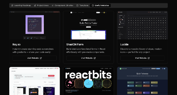This screenshot has width=177, height=95.
Task: Click the Learning Roadmap tab icon
Action: 12,5
